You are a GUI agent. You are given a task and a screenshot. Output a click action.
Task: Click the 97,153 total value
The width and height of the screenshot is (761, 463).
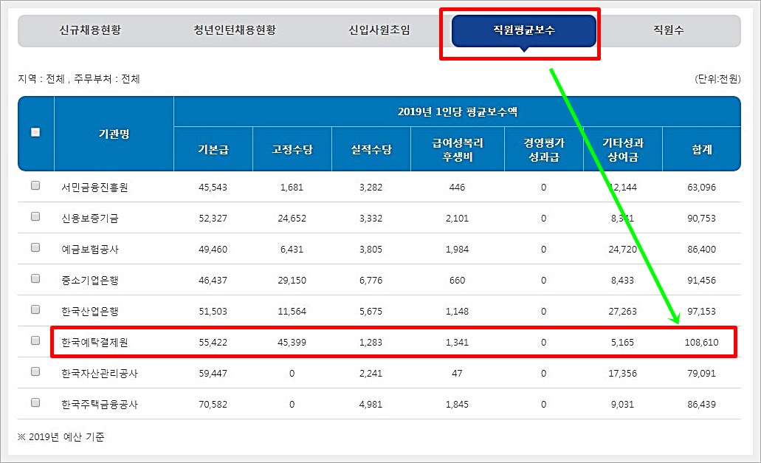701,312
